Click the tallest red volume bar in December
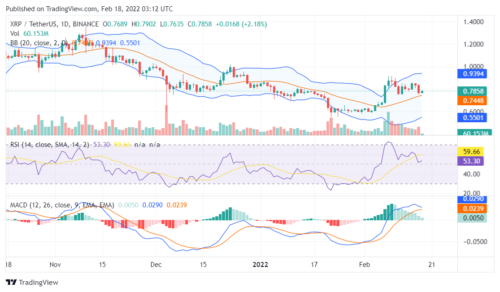500x292 pixels. [166, 120]
